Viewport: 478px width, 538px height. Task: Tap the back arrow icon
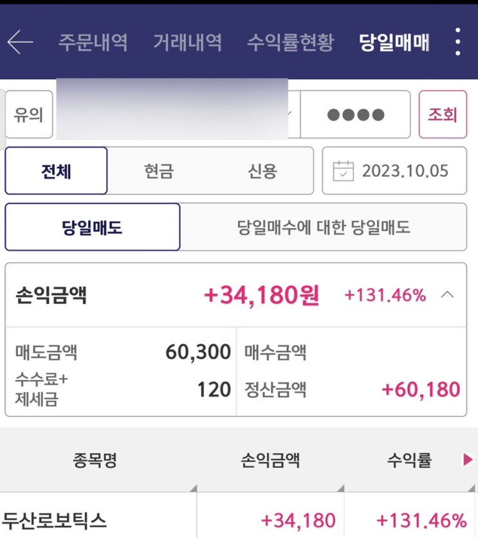point(20,42)
